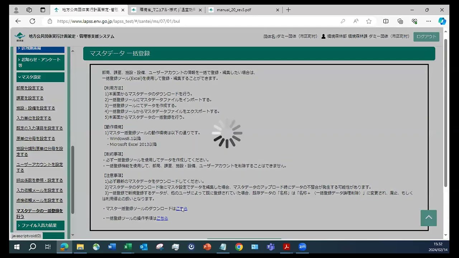Go back to the previous page
Screen dimensions: 459x258
pyautogui.click(x=18, y=21)
